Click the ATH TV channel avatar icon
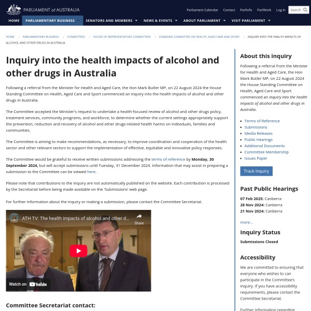This screenshot has height=311, width=311. 15,218
